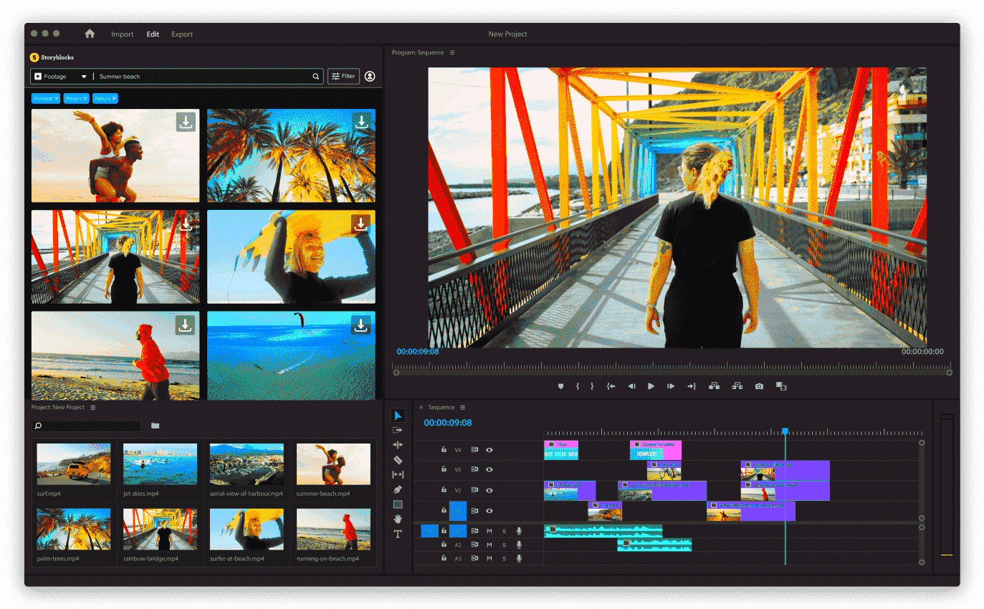Click the Extract button
The height and width of the screenshot is (609, 984).
(x=737, y=386)
